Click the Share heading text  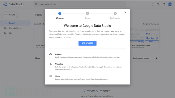pos(58,76)
